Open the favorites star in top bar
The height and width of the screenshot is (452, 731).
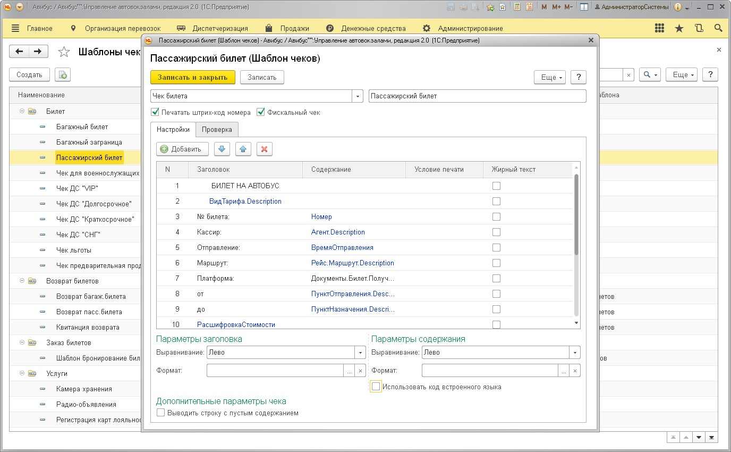(679, 28)
